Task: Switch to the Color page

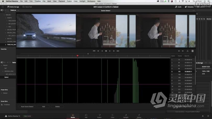Action: point(112,116)
